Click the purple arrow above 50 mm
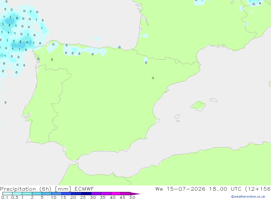Screen dimensions: 271x199 pos(135,194)
